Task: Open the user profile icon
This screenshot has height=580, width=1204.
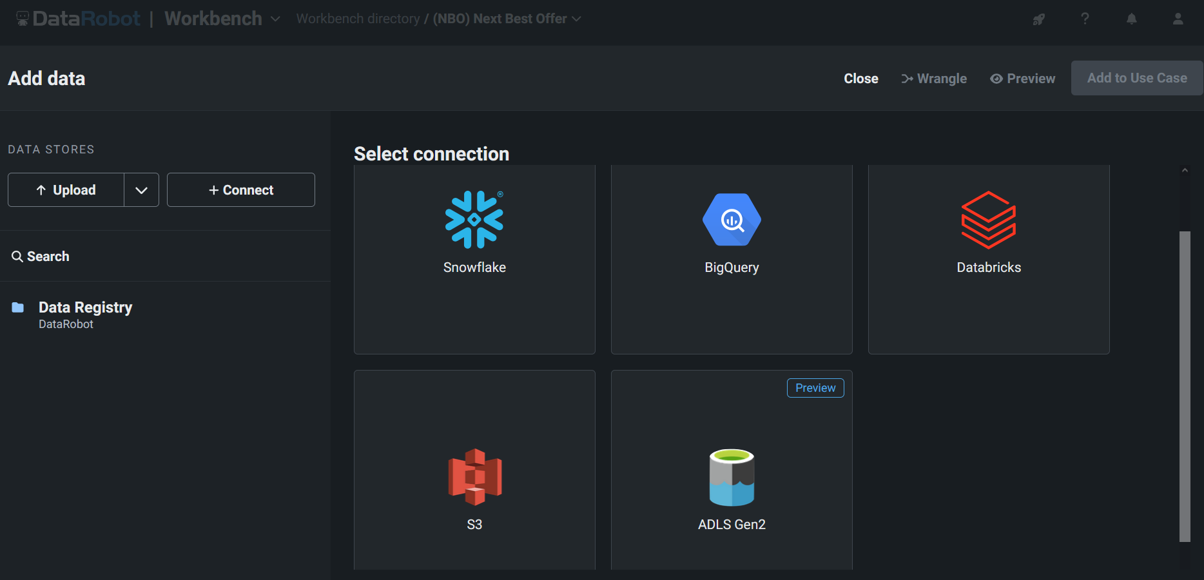Action: click(1178, 19)
